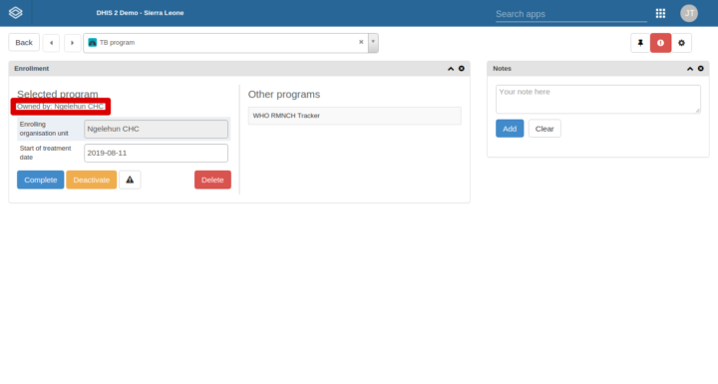Click the TB program lungs icon
This screenshot has width=718, height=384.
[93, 43]
